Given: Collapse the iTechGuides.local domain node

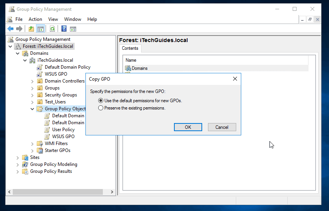Looking at the screenshot, I should [x=25, y=60].
